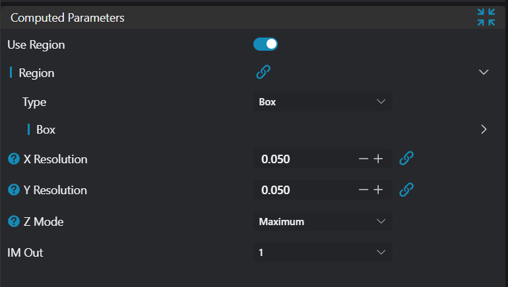Click the link icon beside X Resolution
Viewport: 508px width, 287px height.
click(407, 159)
